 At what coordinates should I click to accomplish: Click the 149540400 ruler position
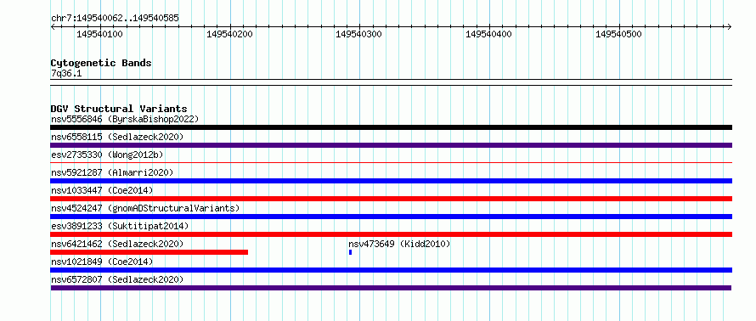pos(489,34)
